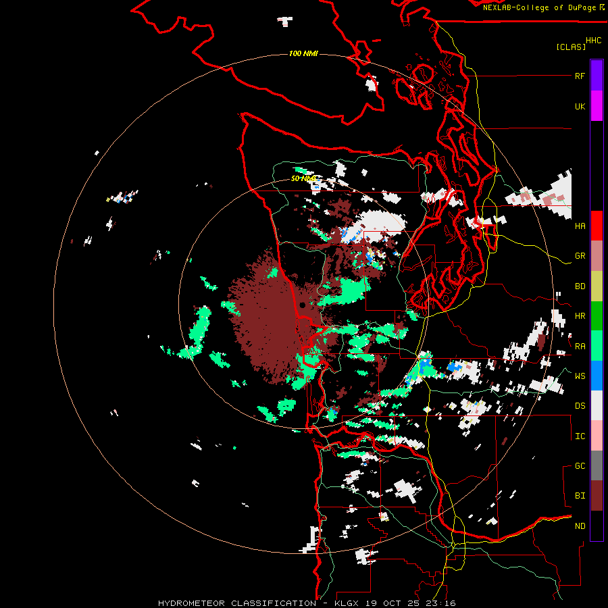The height and width of the screenshot is (608, 608).
Task: Click the 50 NMI range ring label
Action: [x=303, y=178]
